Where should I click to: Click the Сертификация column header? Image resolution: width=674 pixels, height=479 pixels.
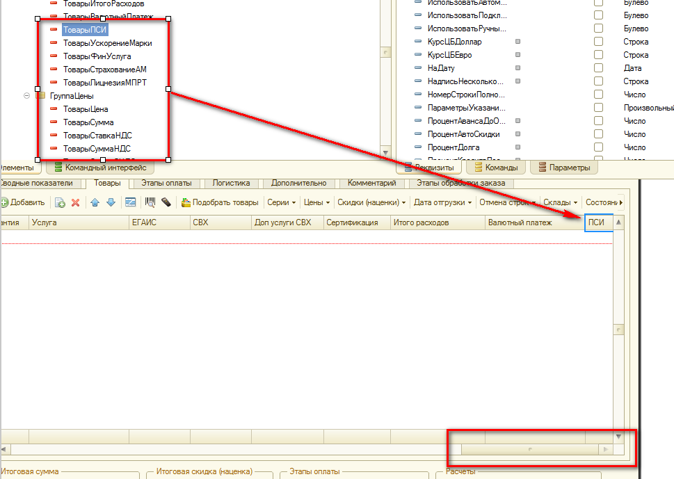point(357,222)
